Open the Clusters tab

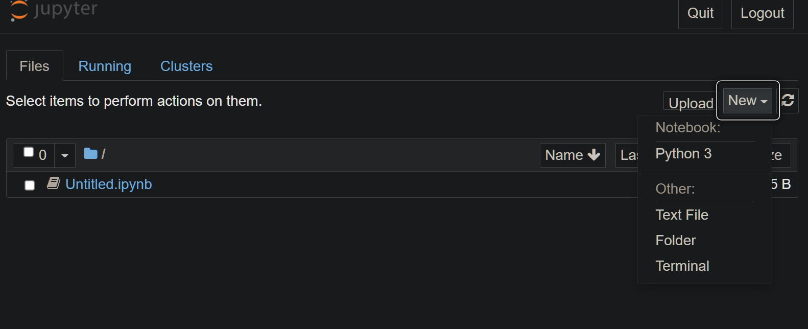click(x=186, y=66)
